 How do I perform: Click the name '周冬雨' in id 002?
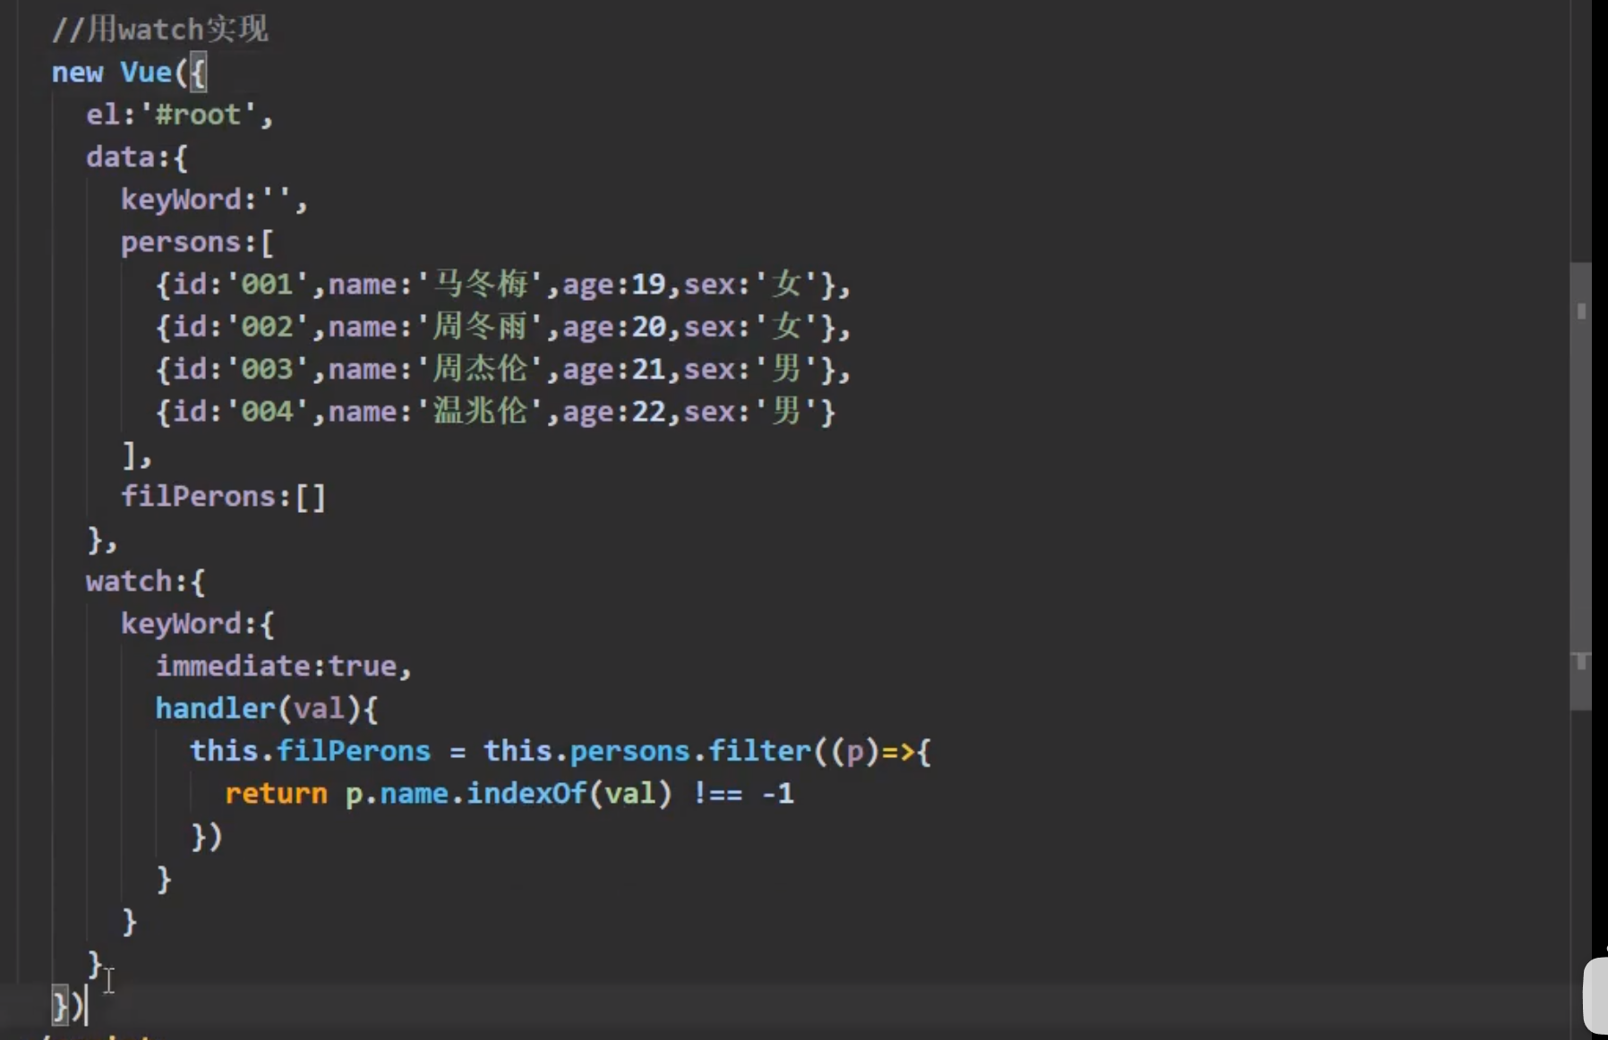click(481, 326)
